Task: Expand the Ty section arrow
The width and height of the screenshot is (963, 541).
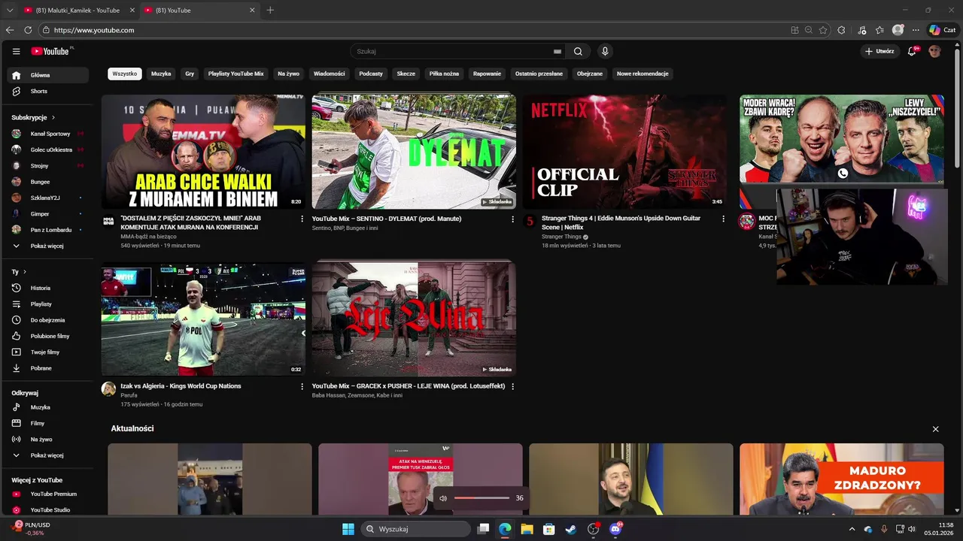Action: pos(25,271)
